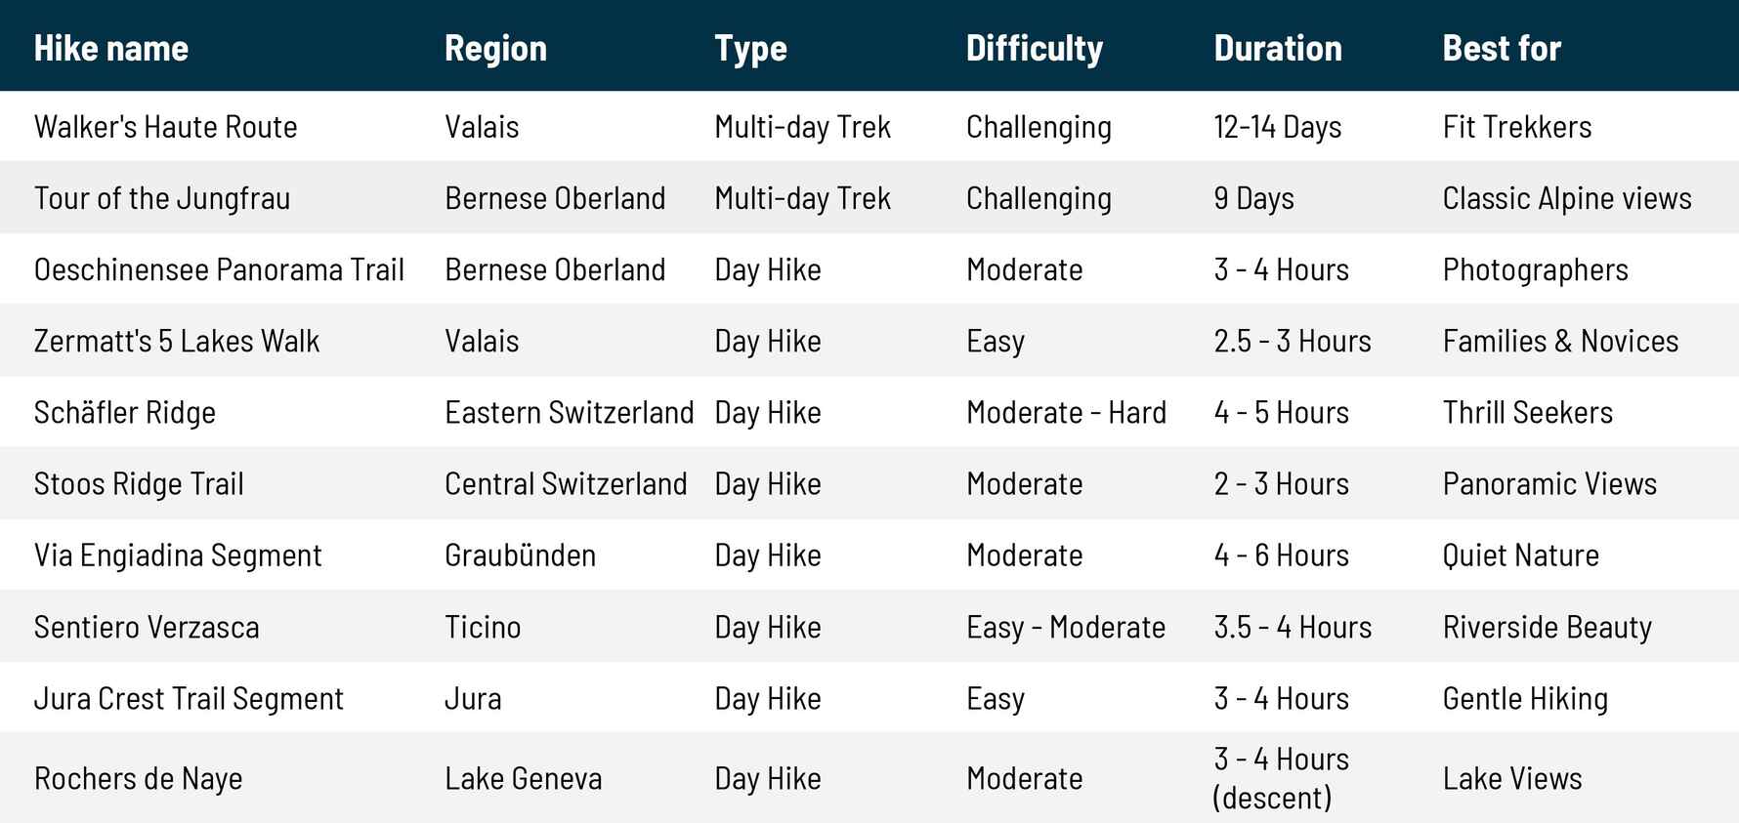1739x823 pixels.
Task: Select the Moderate - Hard difficulty cell
Action: coord(1066,412)
